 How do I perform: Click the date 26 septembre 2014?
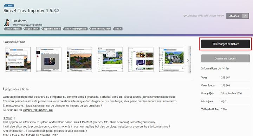pos(231,93)
